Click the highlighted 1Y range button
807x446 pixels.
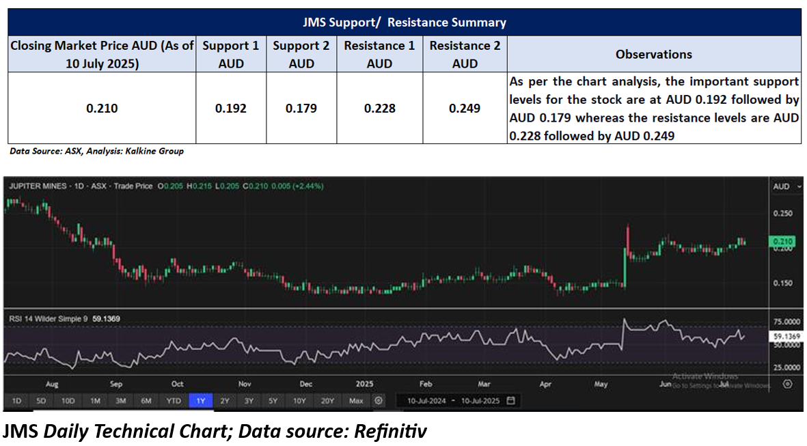click(x=201, y=401)
